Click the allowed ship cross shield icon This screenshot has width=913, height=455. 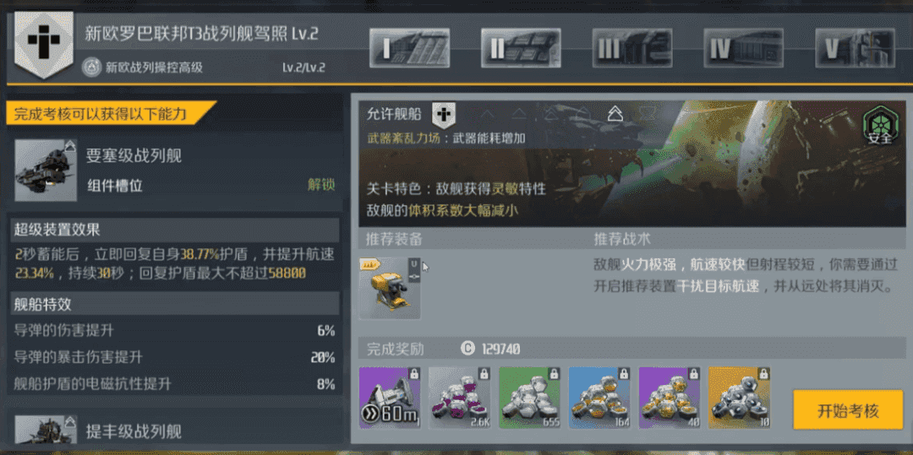click(444, 115)
